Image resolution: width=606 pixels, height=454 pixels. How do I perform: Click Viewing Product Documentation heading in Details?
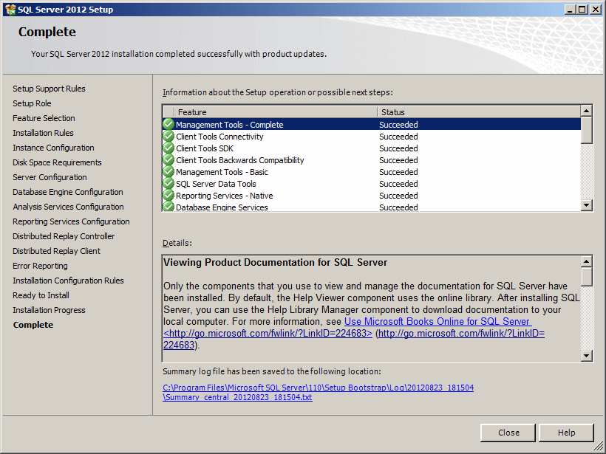pyautogui.click(x=275, y=263)
